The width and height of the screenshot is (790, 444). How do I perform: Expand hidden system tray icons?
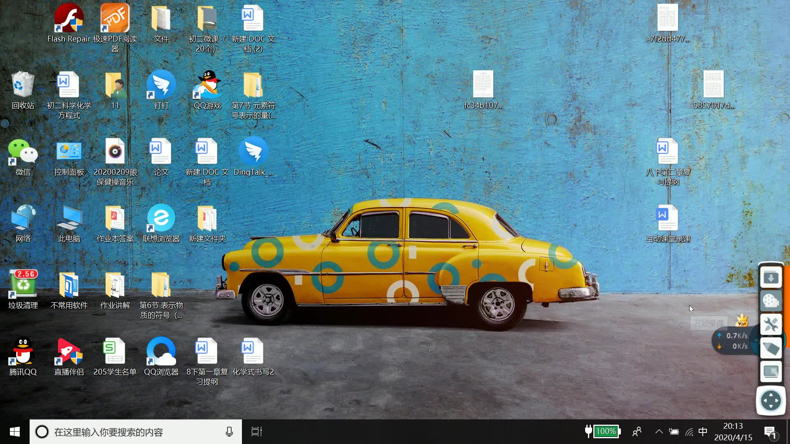click(659, 432)
